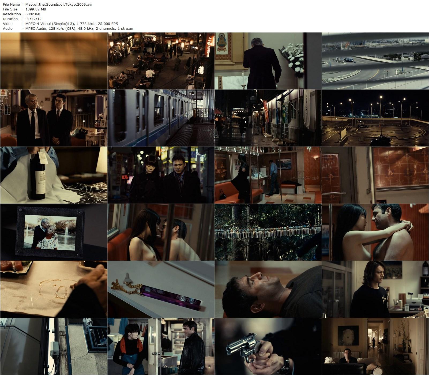
Task: Select the couple walking under neon lights thumbnail
Action: tap(161, 175)
